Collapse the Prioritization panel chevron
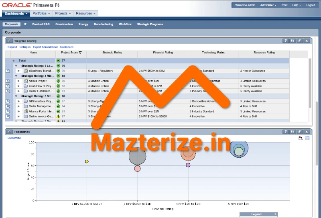The image size is (321, 218). [x=10, y=132]
